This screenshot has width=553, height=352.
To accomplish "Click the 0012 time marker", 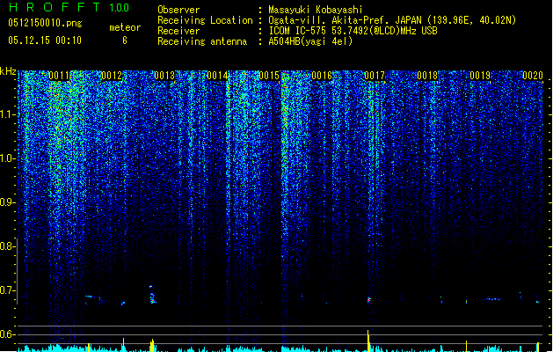I will pyautogui.click(x=112, y=76).
